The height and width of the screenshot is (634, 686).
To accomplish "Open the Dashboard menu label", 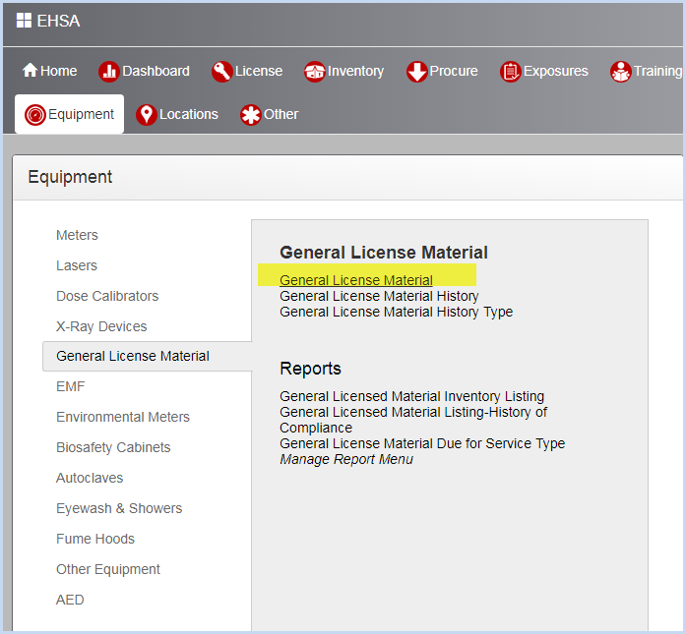I will pyautogui.click(x=156, y=71).
